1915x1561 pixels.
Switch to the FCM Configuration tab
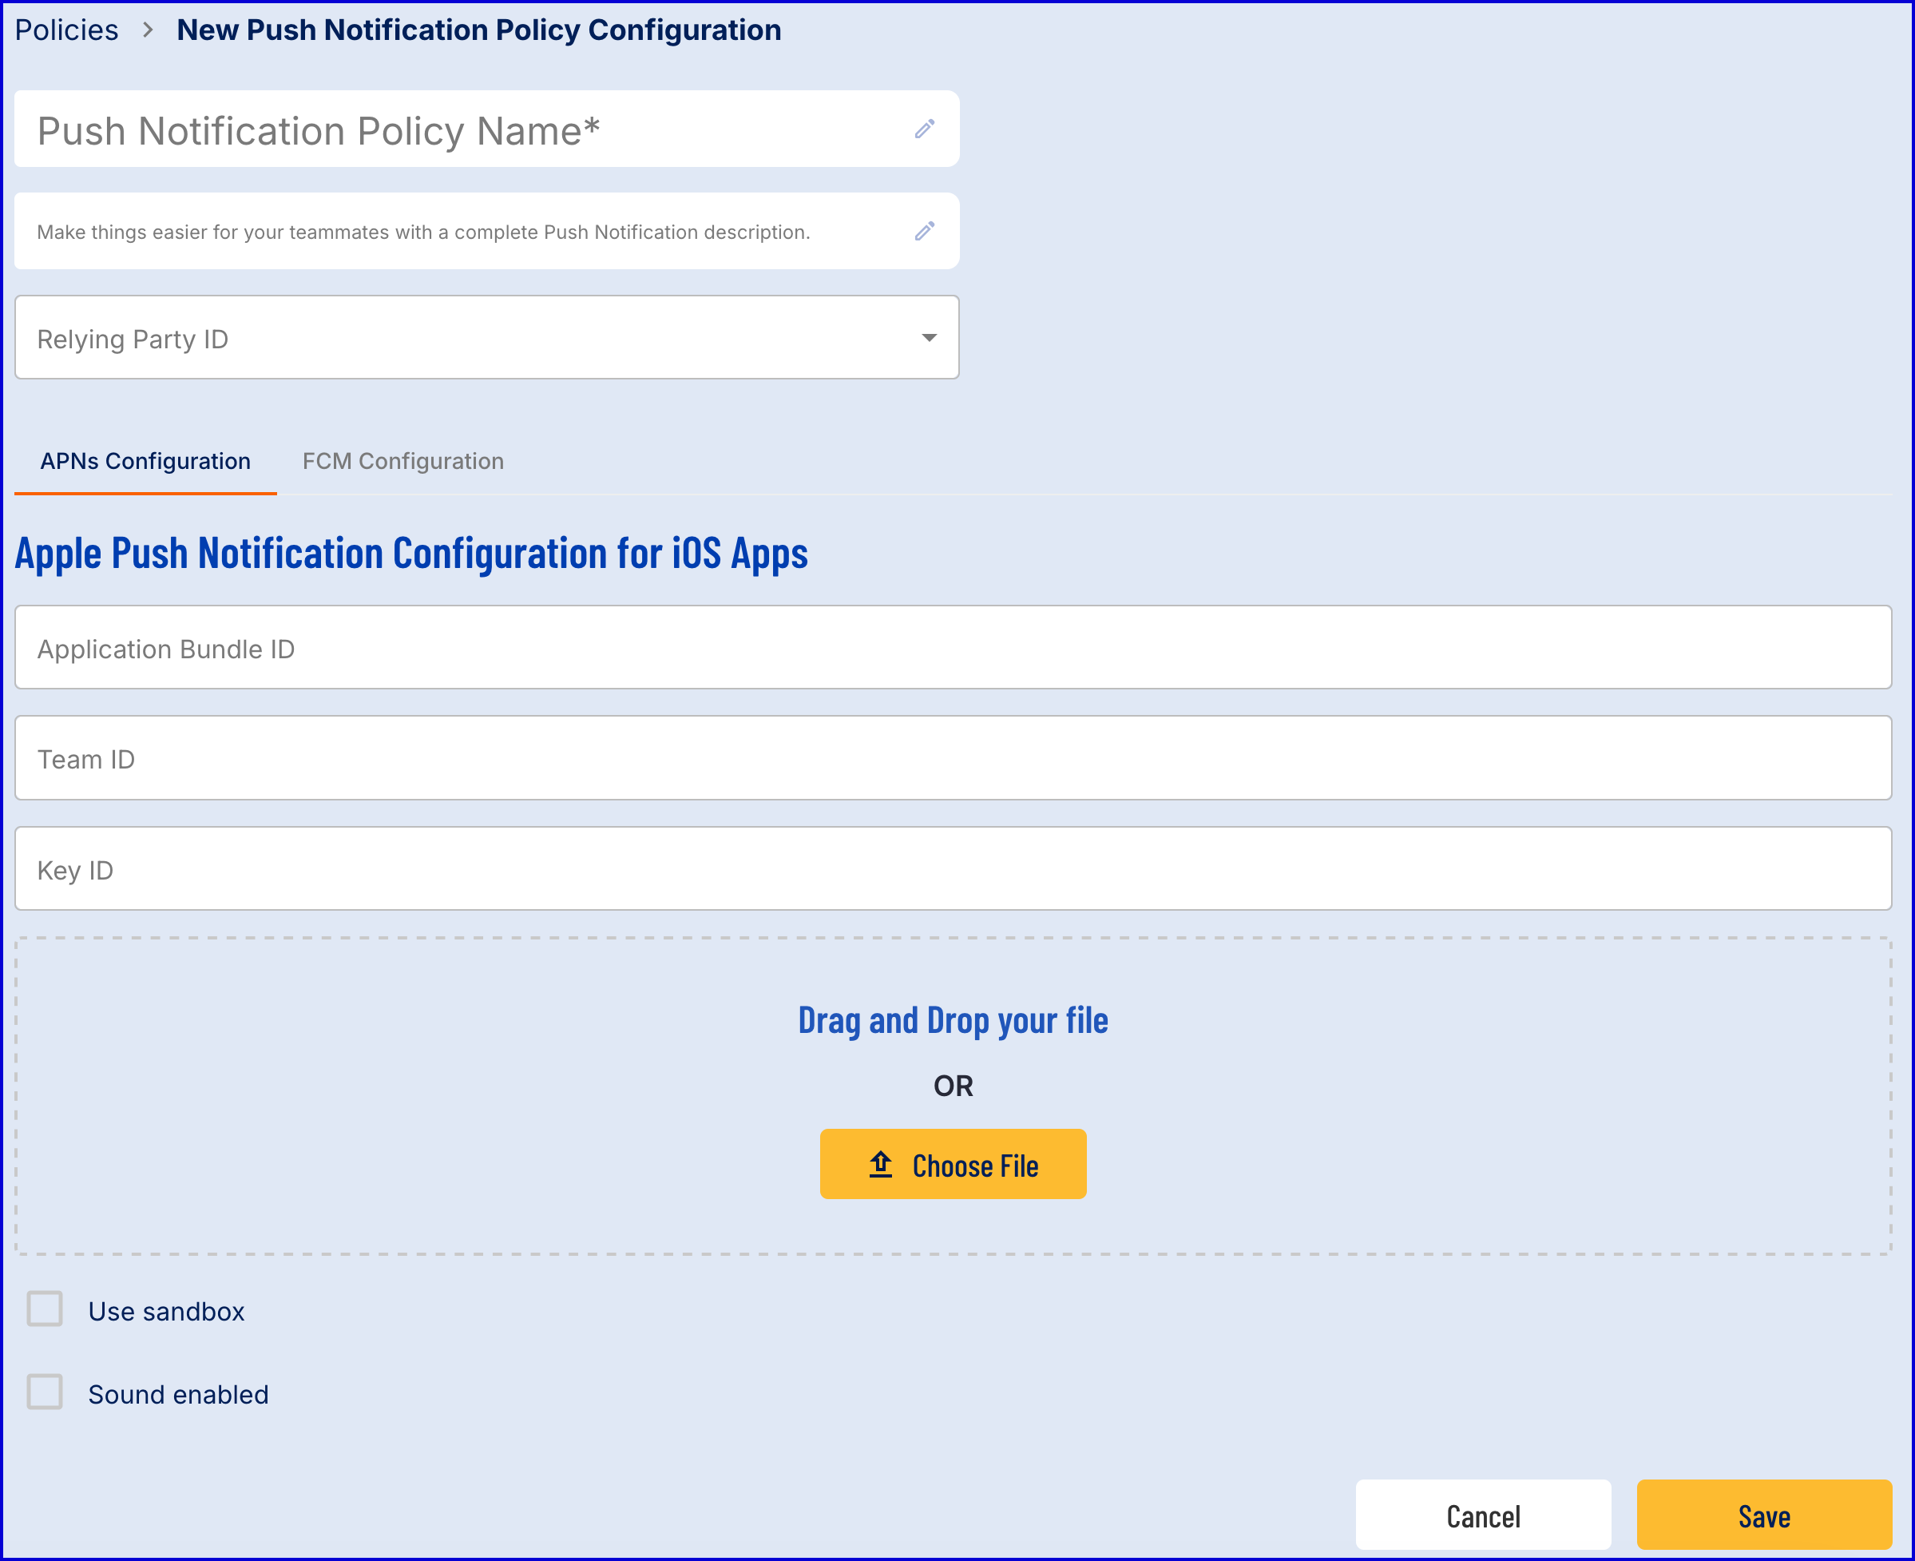[x=402, y=461]
